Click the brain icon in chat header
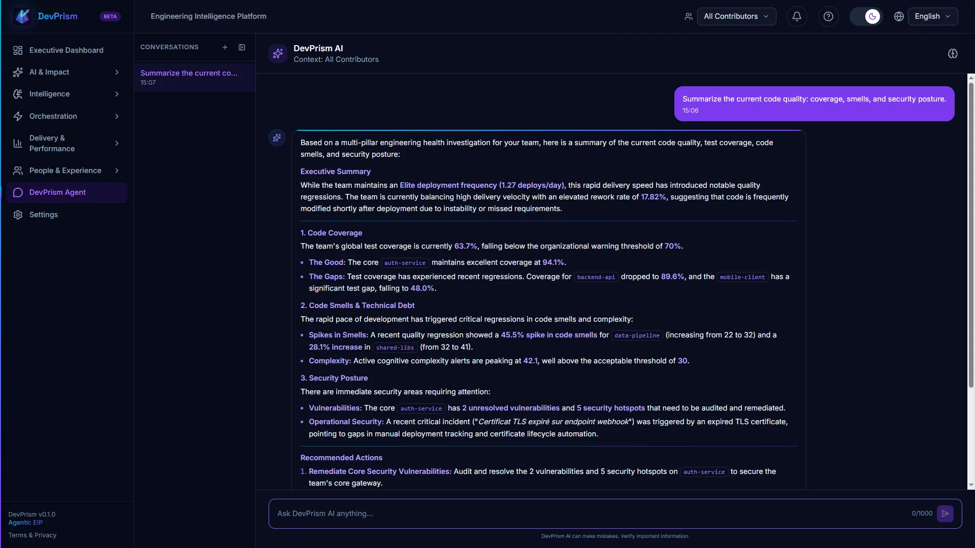The image size is (975, 548). click(x=953, y=53)
